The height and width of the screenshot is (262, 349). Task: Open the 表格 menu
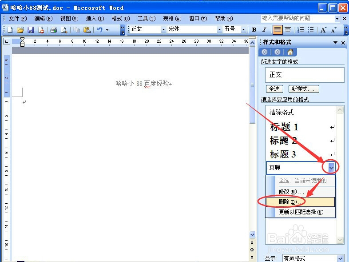[x=172, y=19]
